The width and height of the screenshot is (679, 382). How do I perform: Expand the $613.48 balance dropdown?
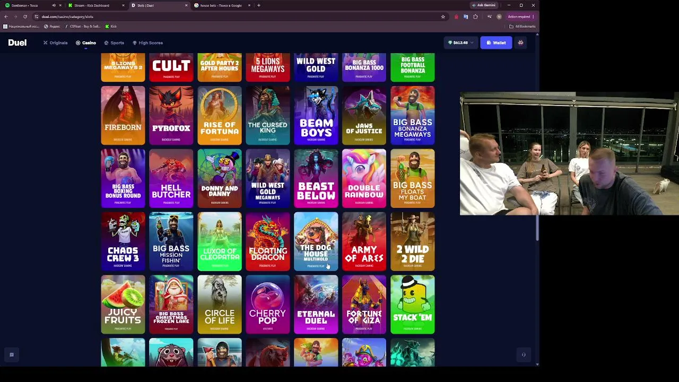coord(460,42)
